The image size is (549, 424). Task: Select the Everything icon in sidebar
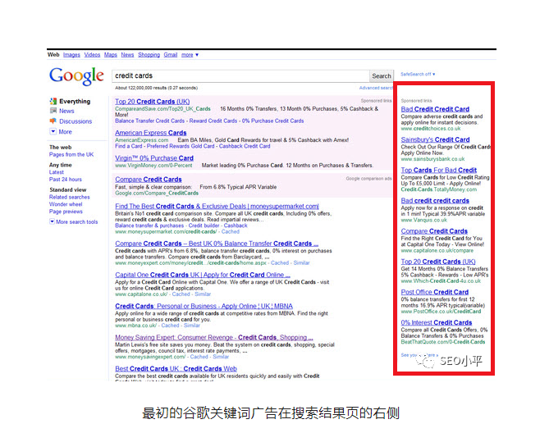53,101
